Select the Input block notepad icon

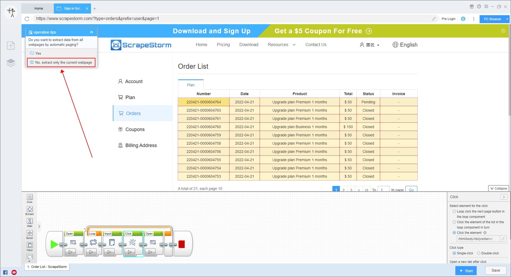pos(112,242)
